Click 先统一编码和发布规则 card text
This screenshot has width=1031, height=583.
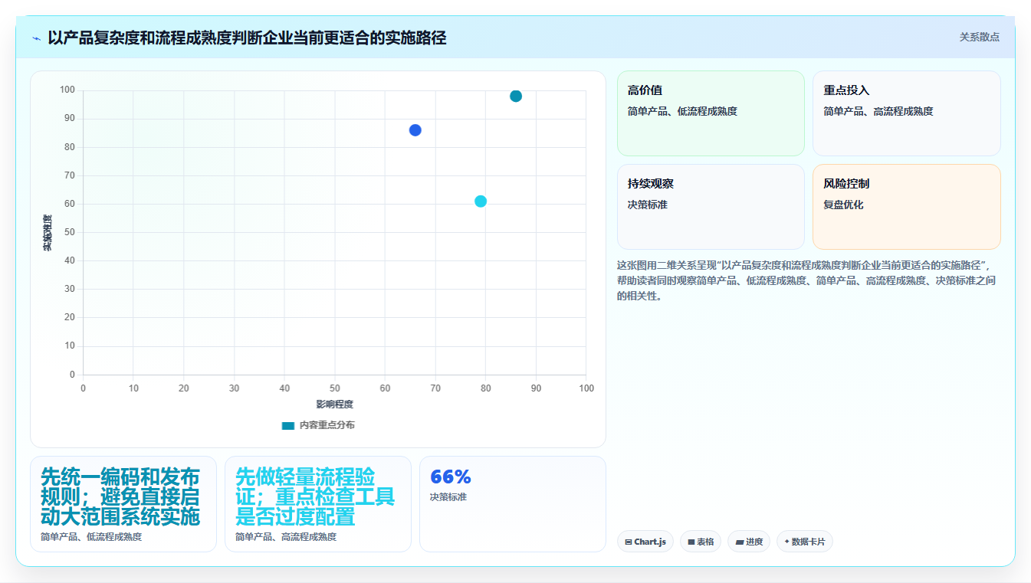120,496
